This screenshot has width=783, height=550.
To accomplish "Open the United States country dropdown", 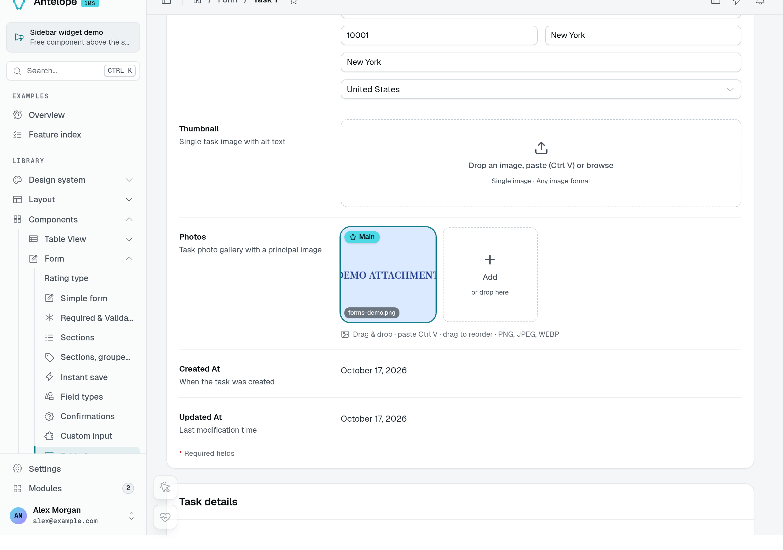I will (541, 89).
